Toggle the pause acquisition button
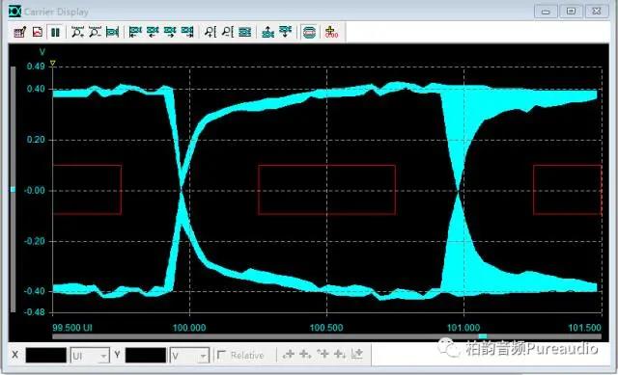618x375 pixels. (56, 32)
